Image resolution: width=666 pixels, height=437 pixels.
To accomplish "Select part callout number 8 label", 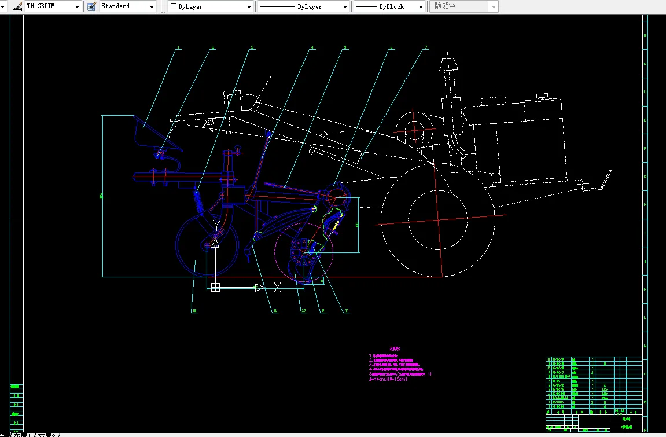I will pyautogui.click(x=347, y=311).
